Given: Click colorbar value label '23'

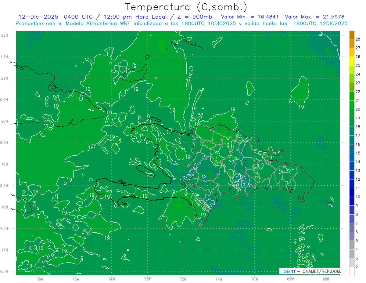Looking at the screenshot, I should [358, 83].
